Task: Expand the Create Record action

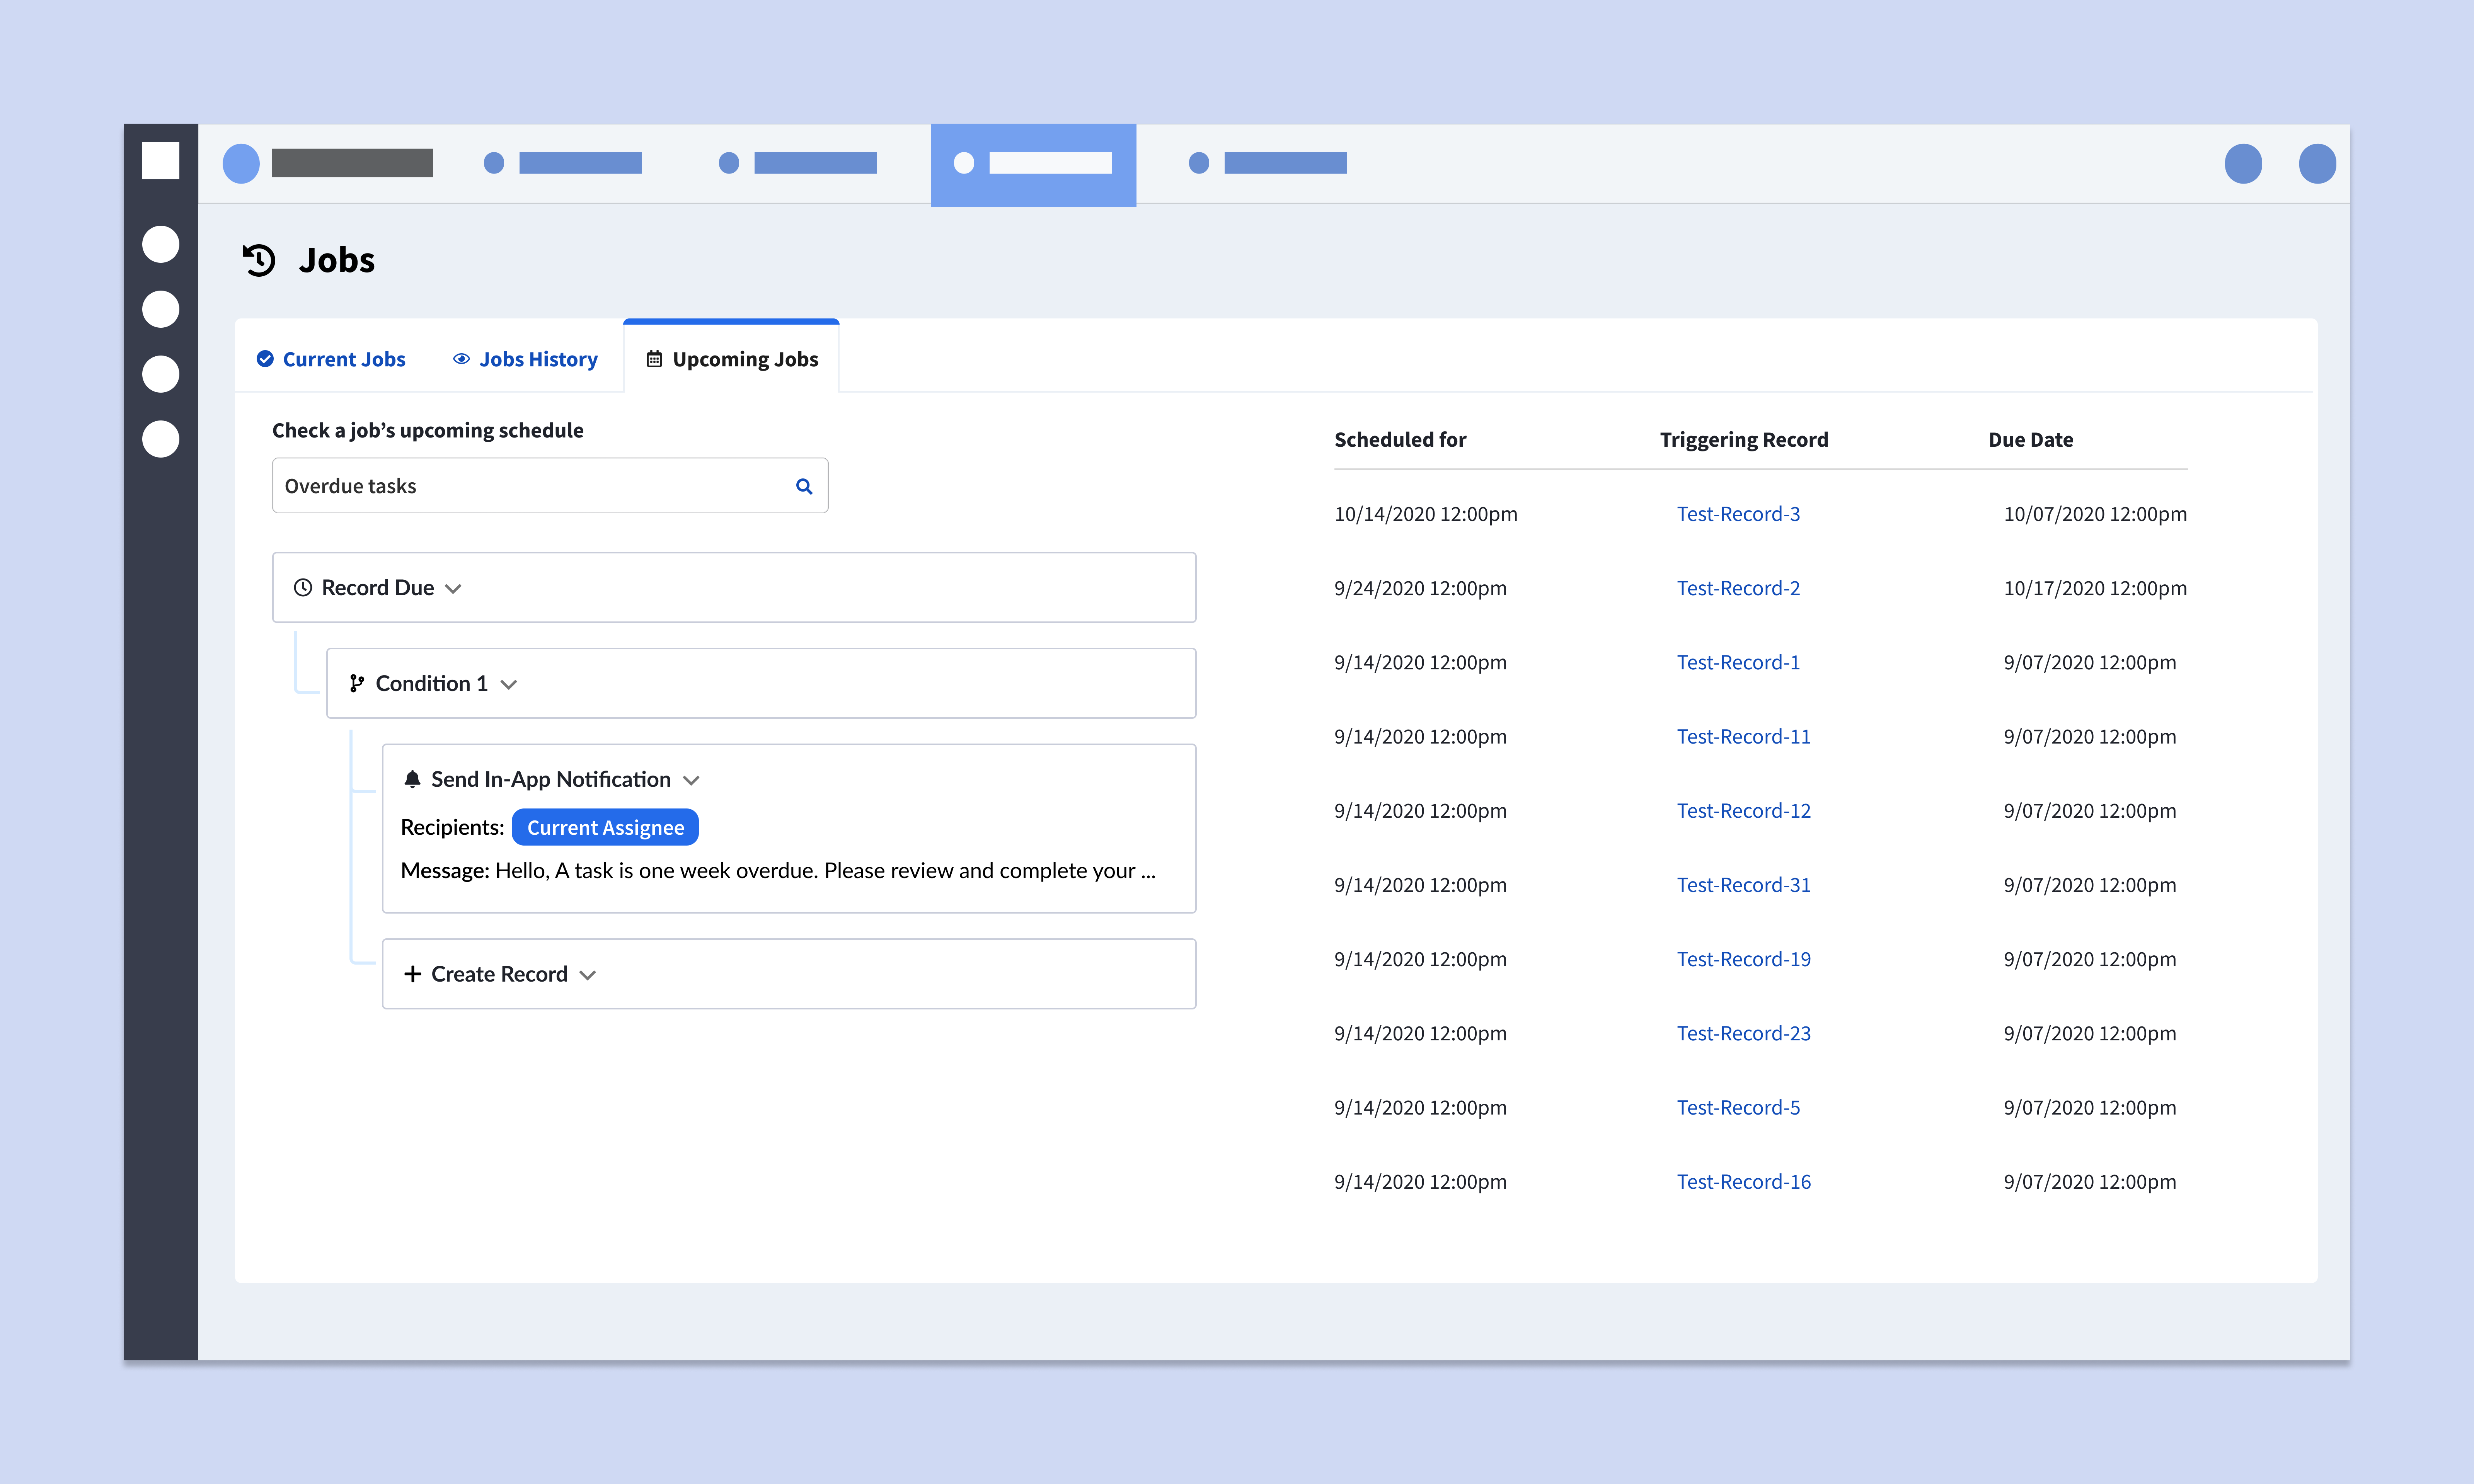Action: 587,975
